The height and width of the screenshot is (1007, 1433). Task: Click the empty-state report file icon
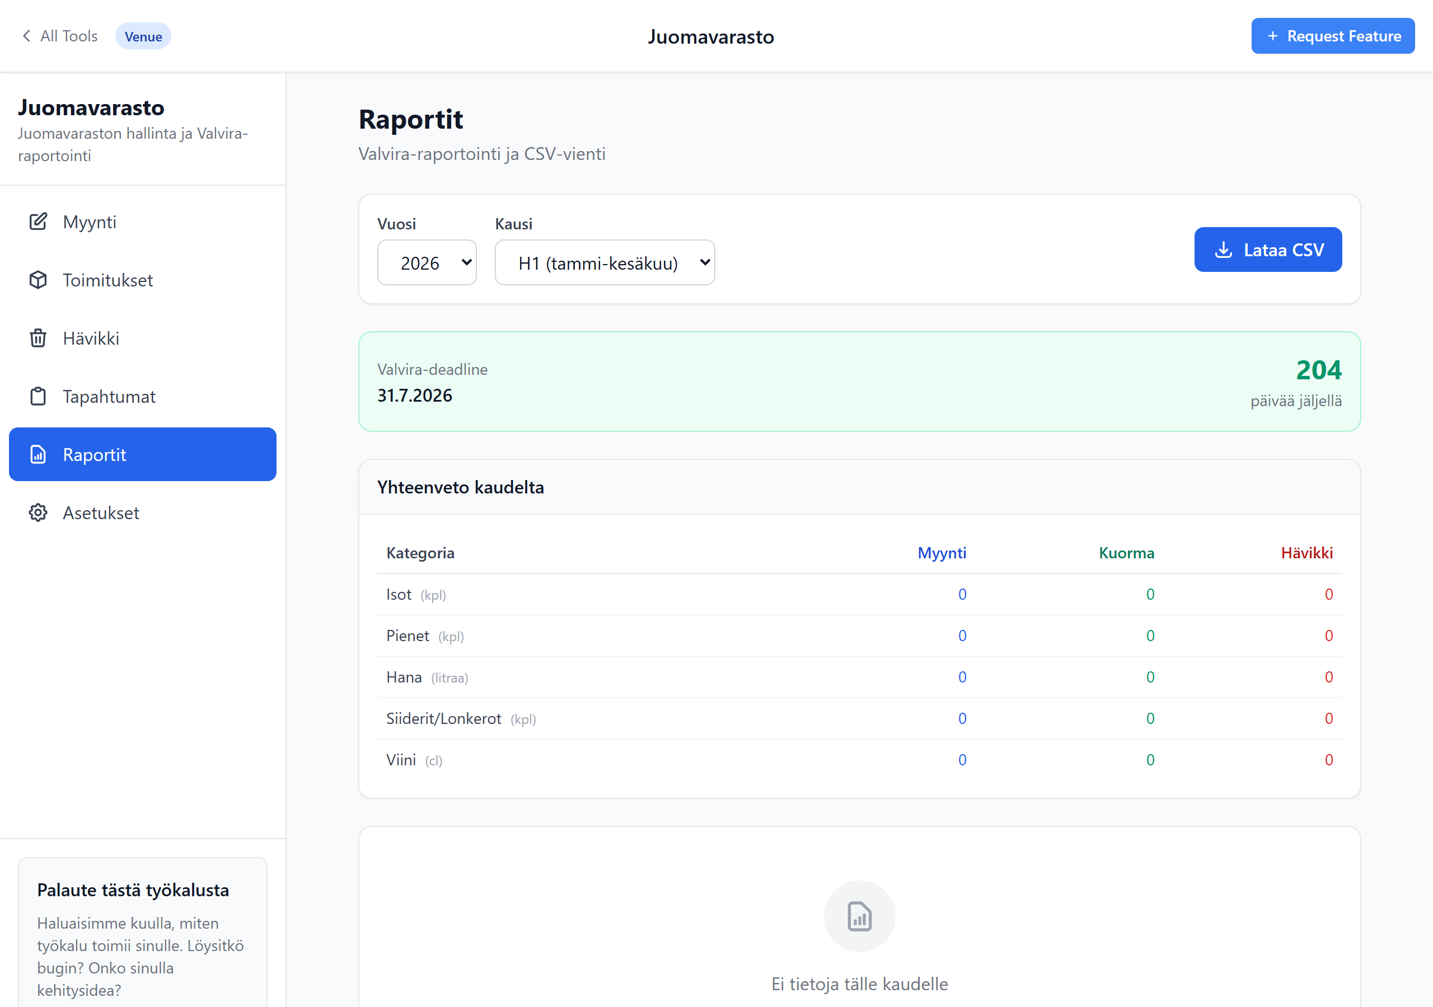click(859, 916)
